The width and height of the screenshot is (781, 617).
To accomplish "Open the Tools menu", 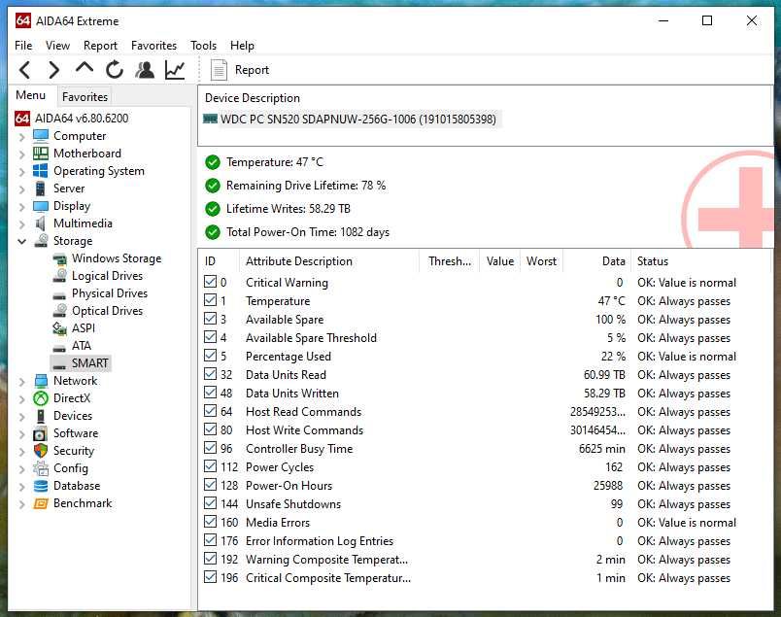I will tap(203, 46).
